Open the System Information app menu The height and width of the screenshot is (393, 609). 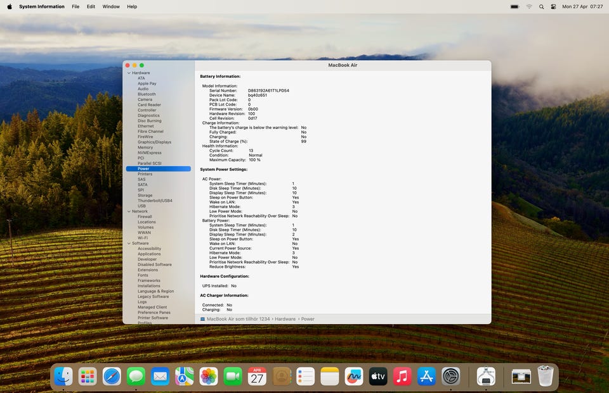(42, 6)
